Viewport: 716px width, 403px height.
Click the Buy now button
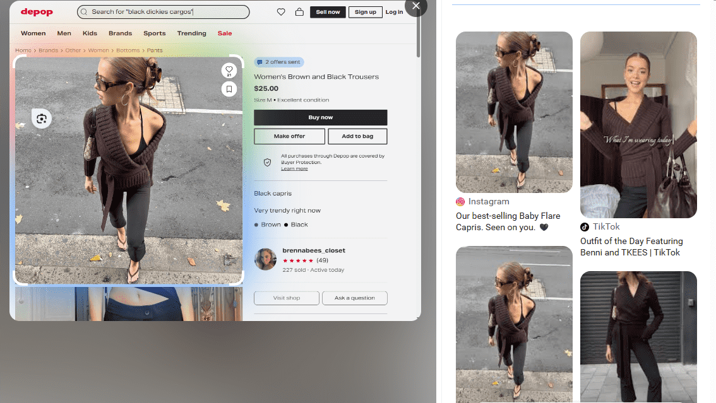point(320,117)
